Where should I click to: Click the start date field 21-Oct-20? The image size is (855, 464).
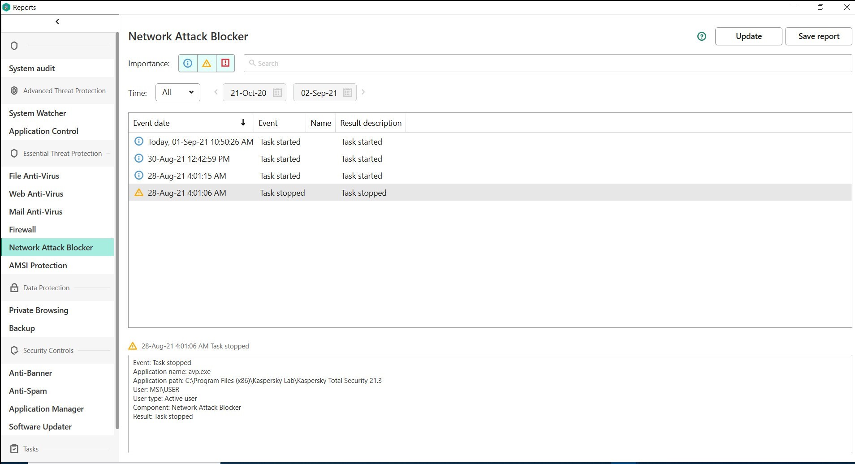(254, 92)
